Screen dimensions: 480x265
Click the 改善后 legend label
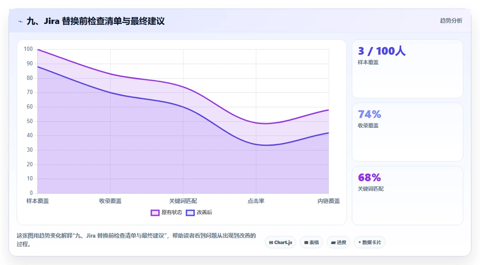point(204,212)
